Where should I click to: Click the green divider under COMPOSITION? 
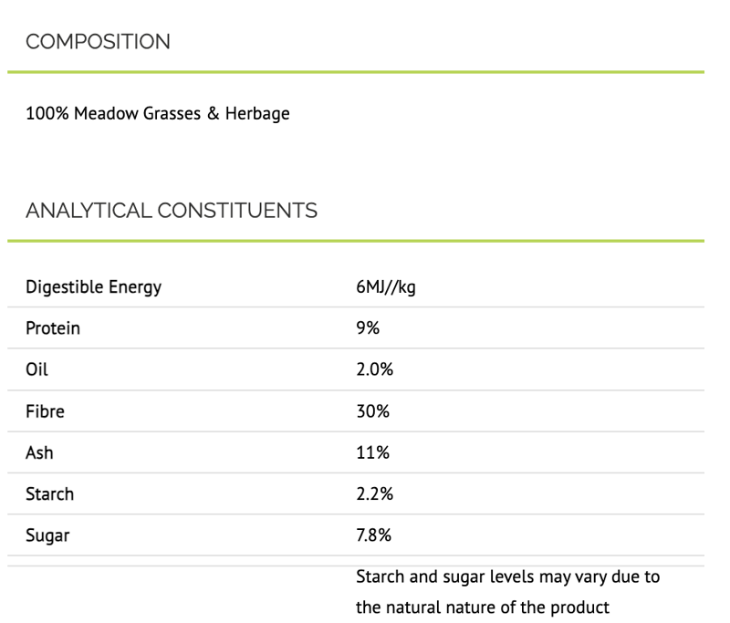pyautogui.click(x=356, y=71)
